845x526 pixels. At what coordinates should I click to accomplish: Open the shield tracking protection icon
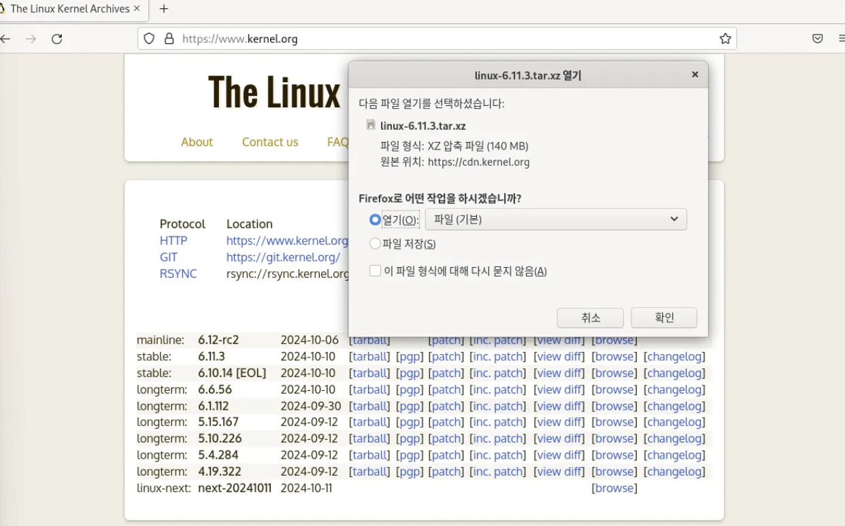(x=149, y=39)
